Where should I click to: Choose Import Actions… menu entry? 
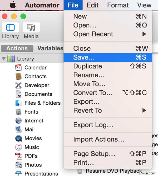click(x=108, y=139)
